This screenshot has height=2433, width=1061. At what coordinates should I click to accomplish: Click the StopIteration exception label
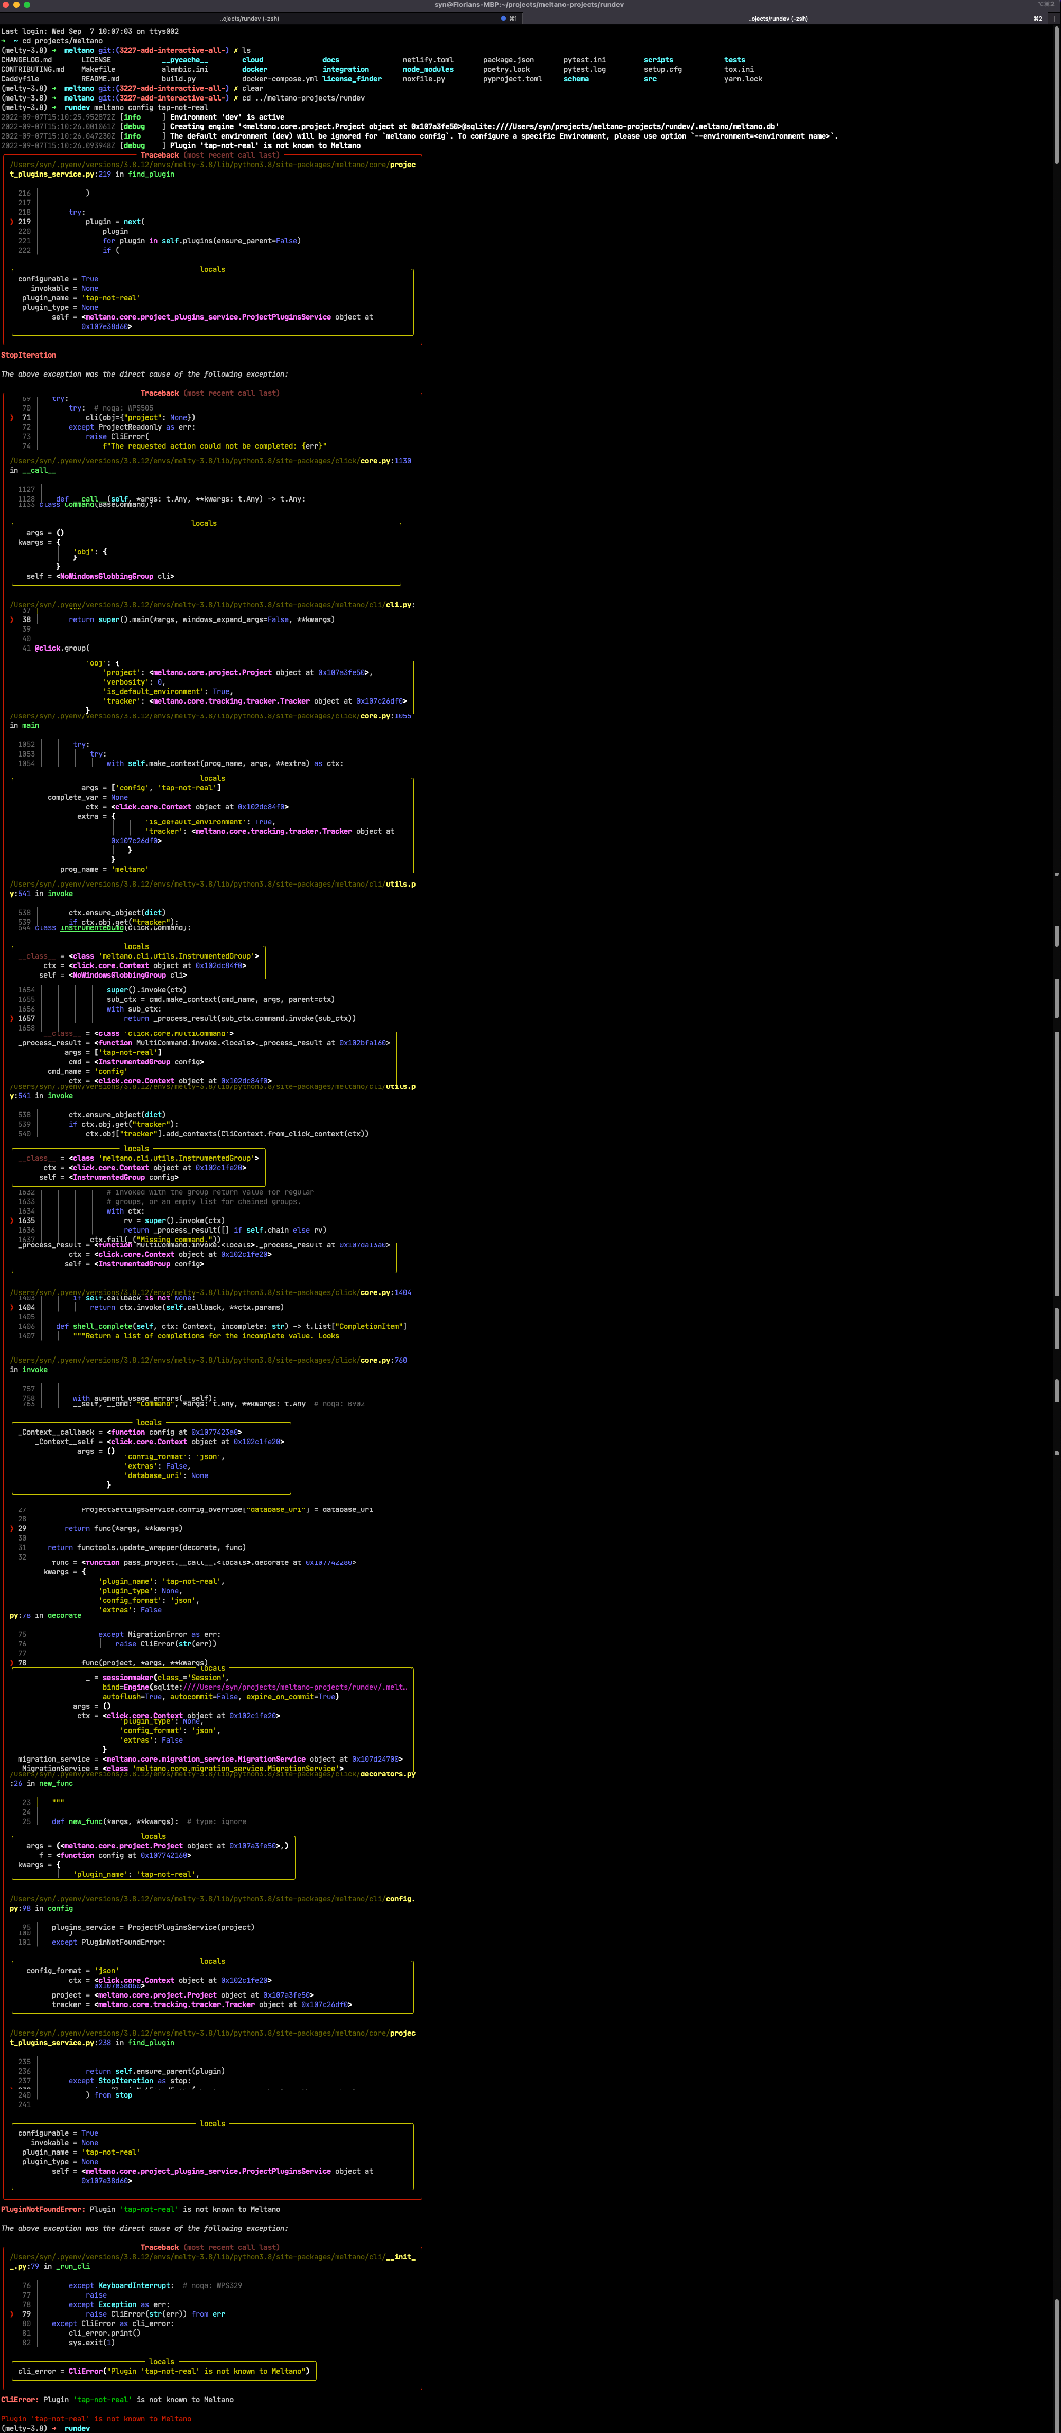tap(29, 355)
